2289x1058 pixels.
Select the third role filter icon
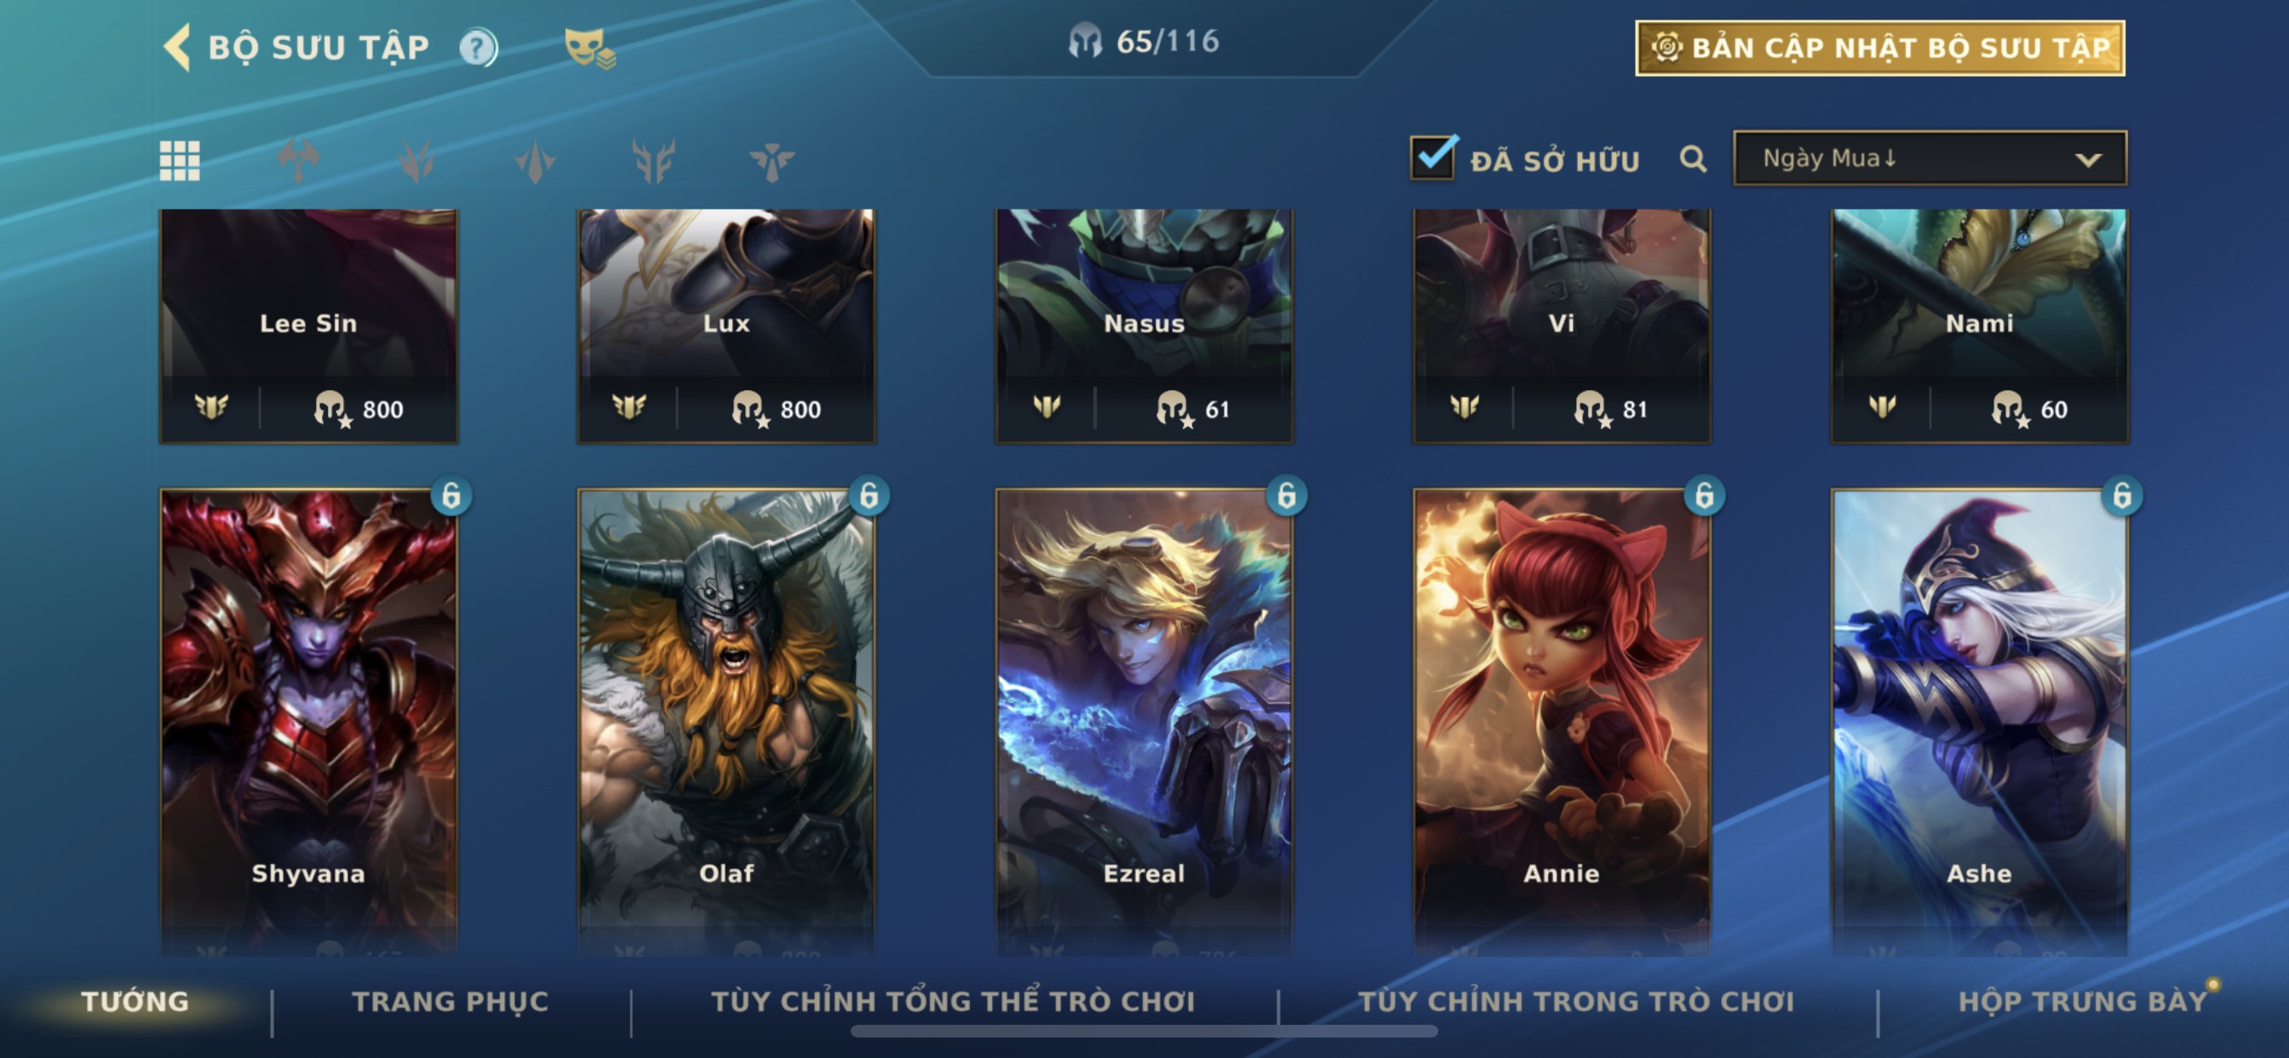pos(535,161)
